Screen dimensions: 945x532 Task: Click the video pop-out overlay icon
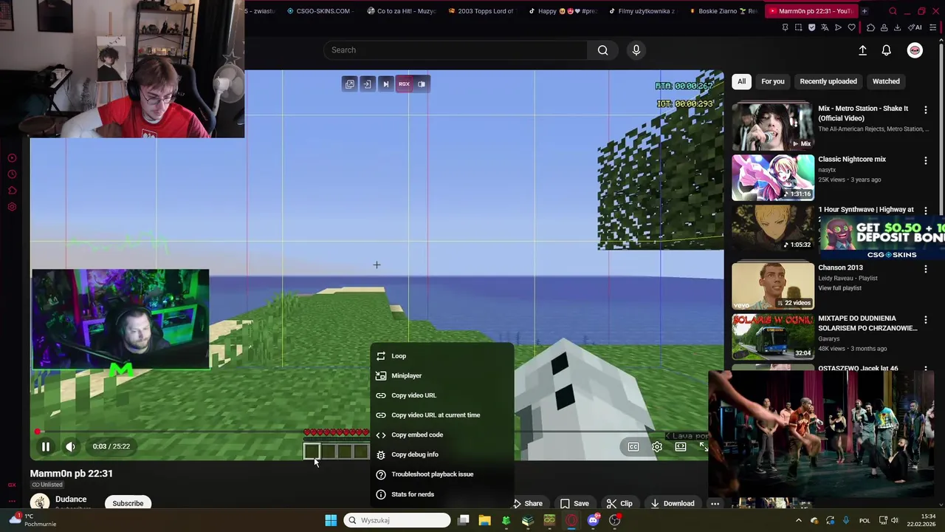[x=350, y=84]
